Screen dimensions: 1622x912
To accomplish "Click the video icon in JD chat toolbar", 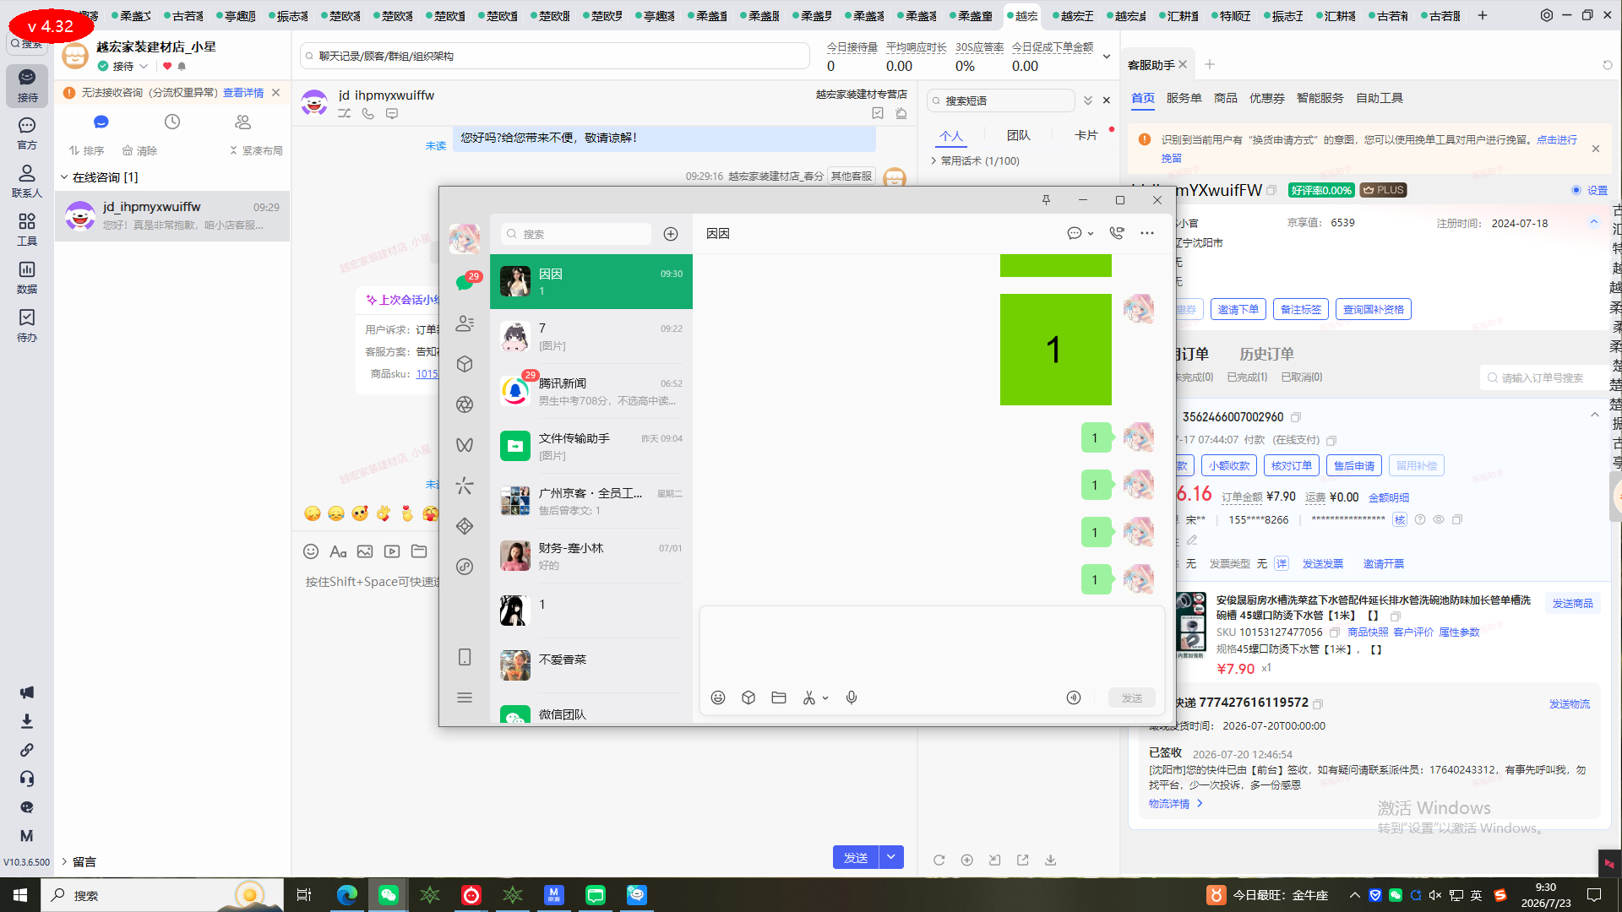I will point(392,551).
